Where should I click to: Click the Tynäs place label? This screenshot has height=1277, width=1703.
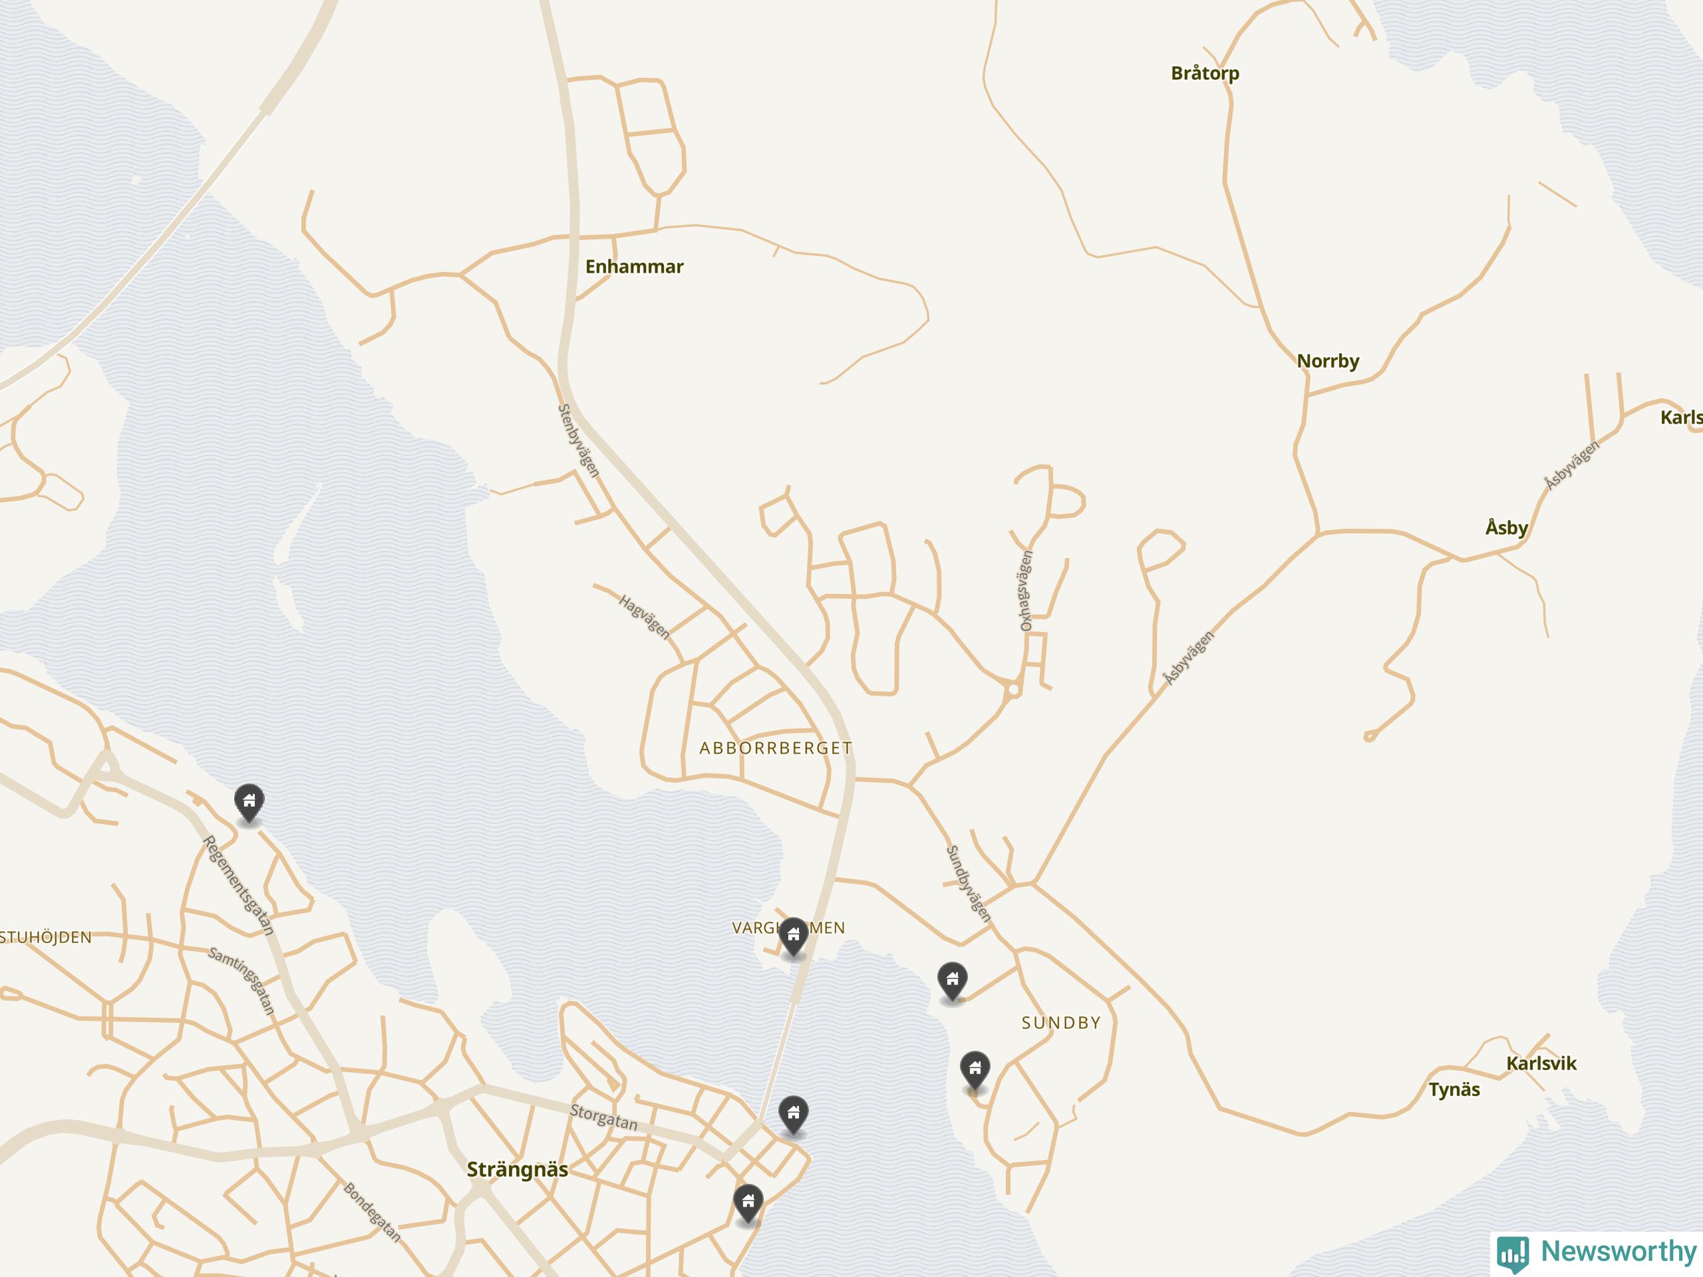pos(1454,1089)
